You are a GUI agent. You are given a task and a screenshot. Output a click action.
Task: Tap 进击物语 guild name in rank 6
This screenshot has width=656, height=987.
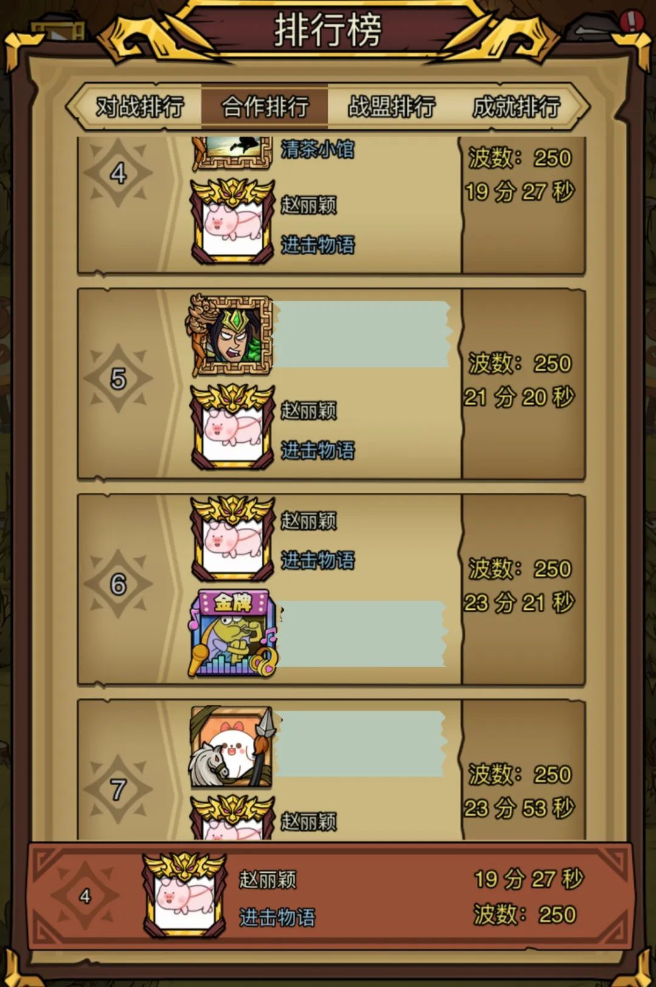click(317, 561)
